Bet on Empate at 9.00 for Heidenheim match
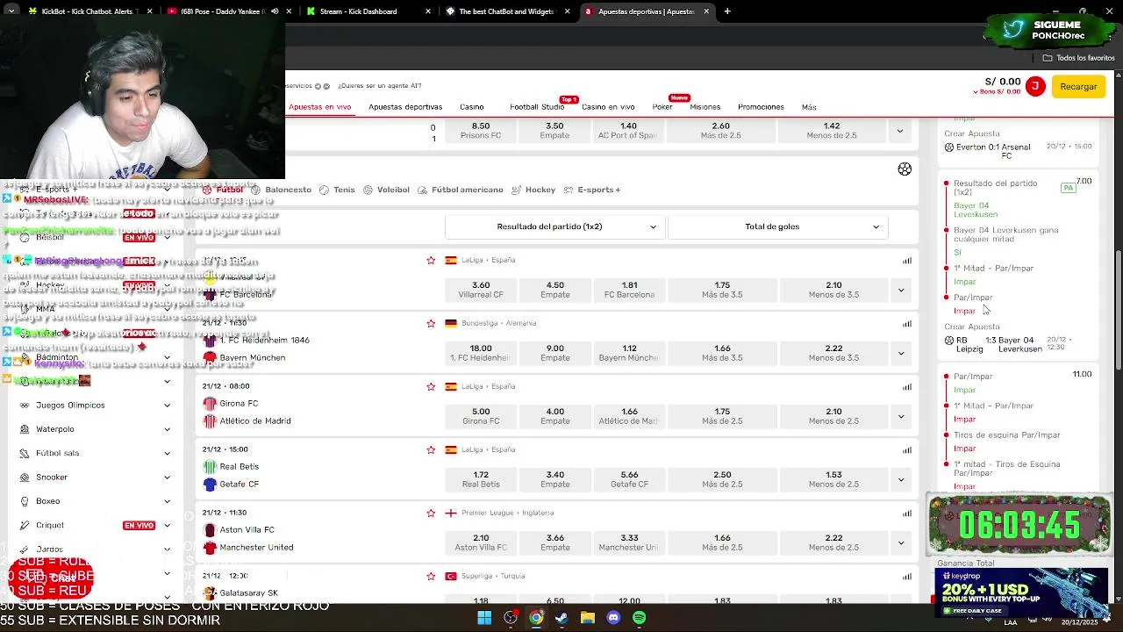Image resolution: width=1123 pixels, height=632 pixels. pyautogui.click(x=554, y=353)
